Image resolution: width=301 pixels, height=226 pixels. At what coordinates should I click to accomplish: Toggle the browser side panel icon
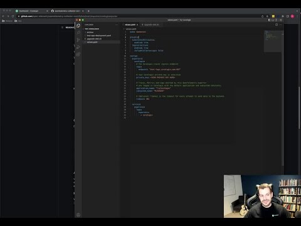(x=288, y=16)
